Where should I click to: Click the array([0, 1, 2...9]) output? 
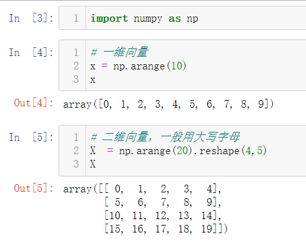tap(168, 104)
